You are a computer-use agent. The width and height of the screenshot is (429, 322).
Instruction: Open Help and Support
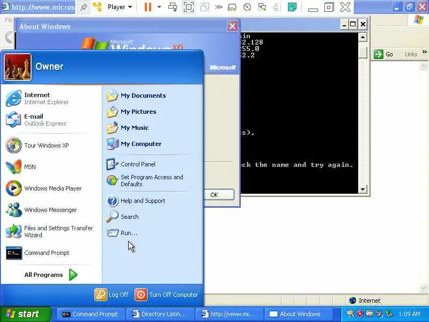click(136, 201)
